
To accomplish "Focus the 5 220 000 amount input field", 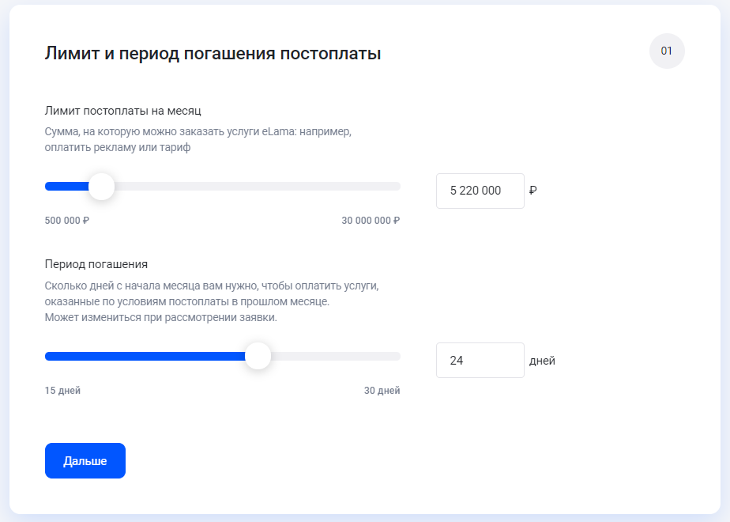I will [480, 191].
